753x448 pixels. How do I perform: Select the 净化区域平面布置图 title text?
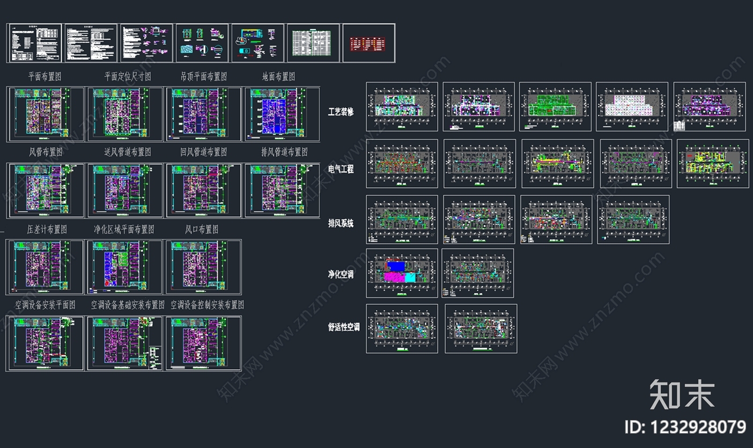tap(124, 229)
